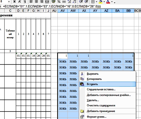The image size is (141, 119).
Task: Open font size dropdown arrow
Action: point(9,2)
